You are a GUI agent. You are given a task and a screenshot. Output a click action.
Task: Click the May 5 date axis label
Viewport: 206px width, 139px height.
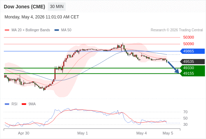tap(168, 133)
